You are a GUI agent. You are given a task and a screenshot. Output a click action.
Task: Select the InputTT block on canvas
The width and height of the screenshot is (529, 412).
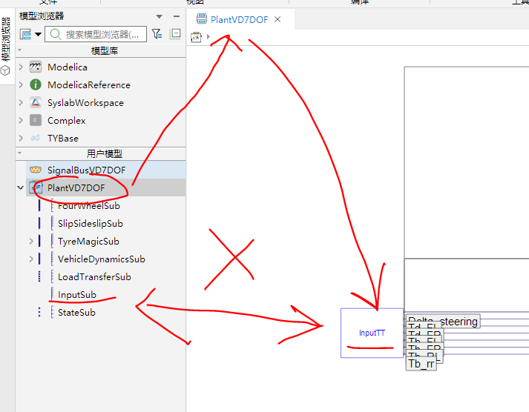point(372,333)
